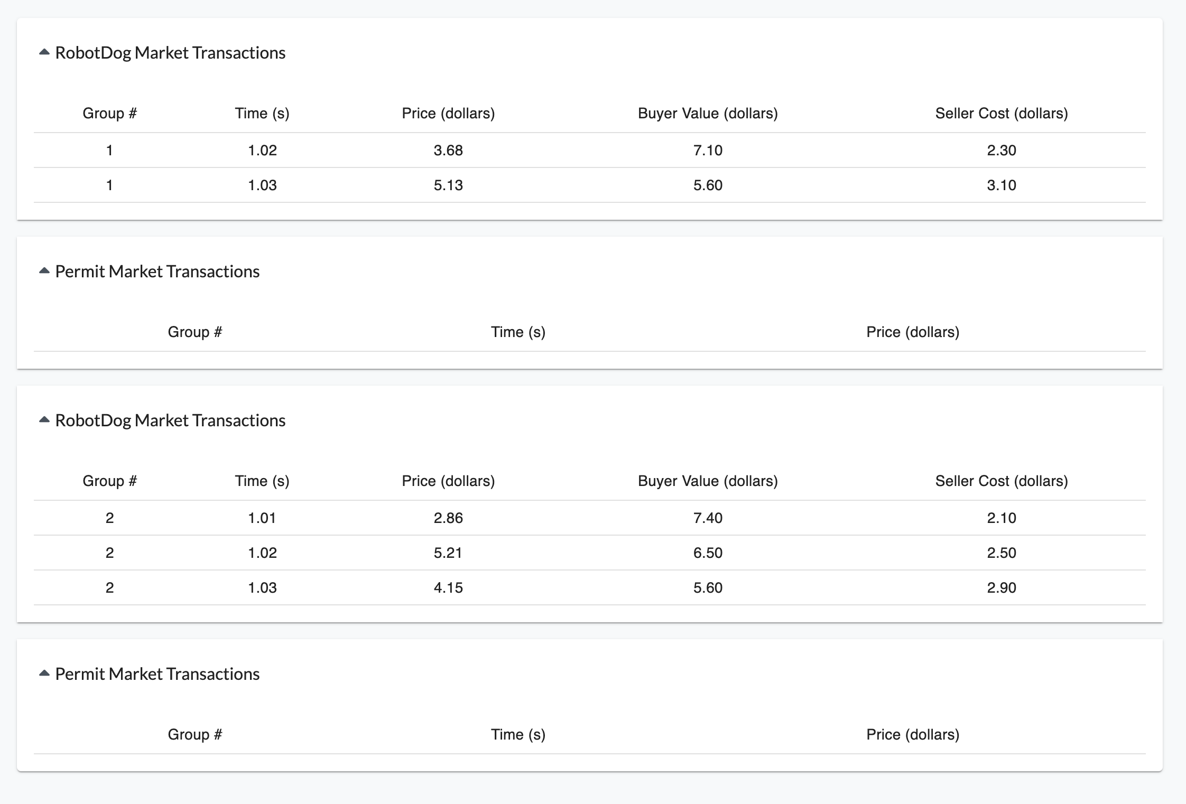This screenshot has width=1186, height=804.
Task: Select the 4.15 price cell
Action: coord(448,588)
